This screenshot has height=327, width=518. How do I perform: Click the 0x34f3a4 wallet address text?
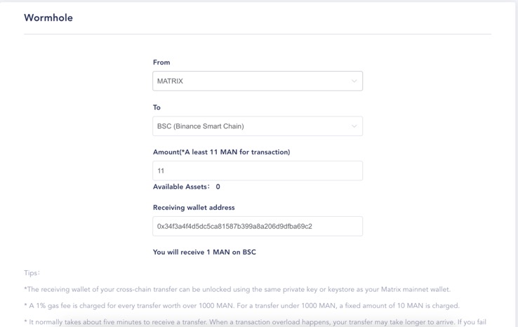click(234, 226)
